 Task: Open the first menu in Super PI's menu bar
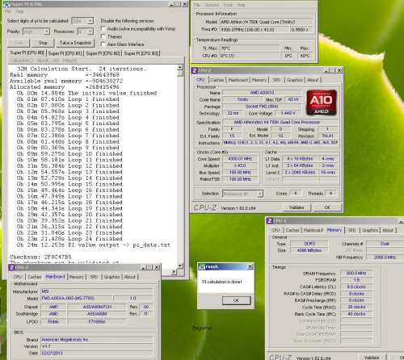[8, 11]
